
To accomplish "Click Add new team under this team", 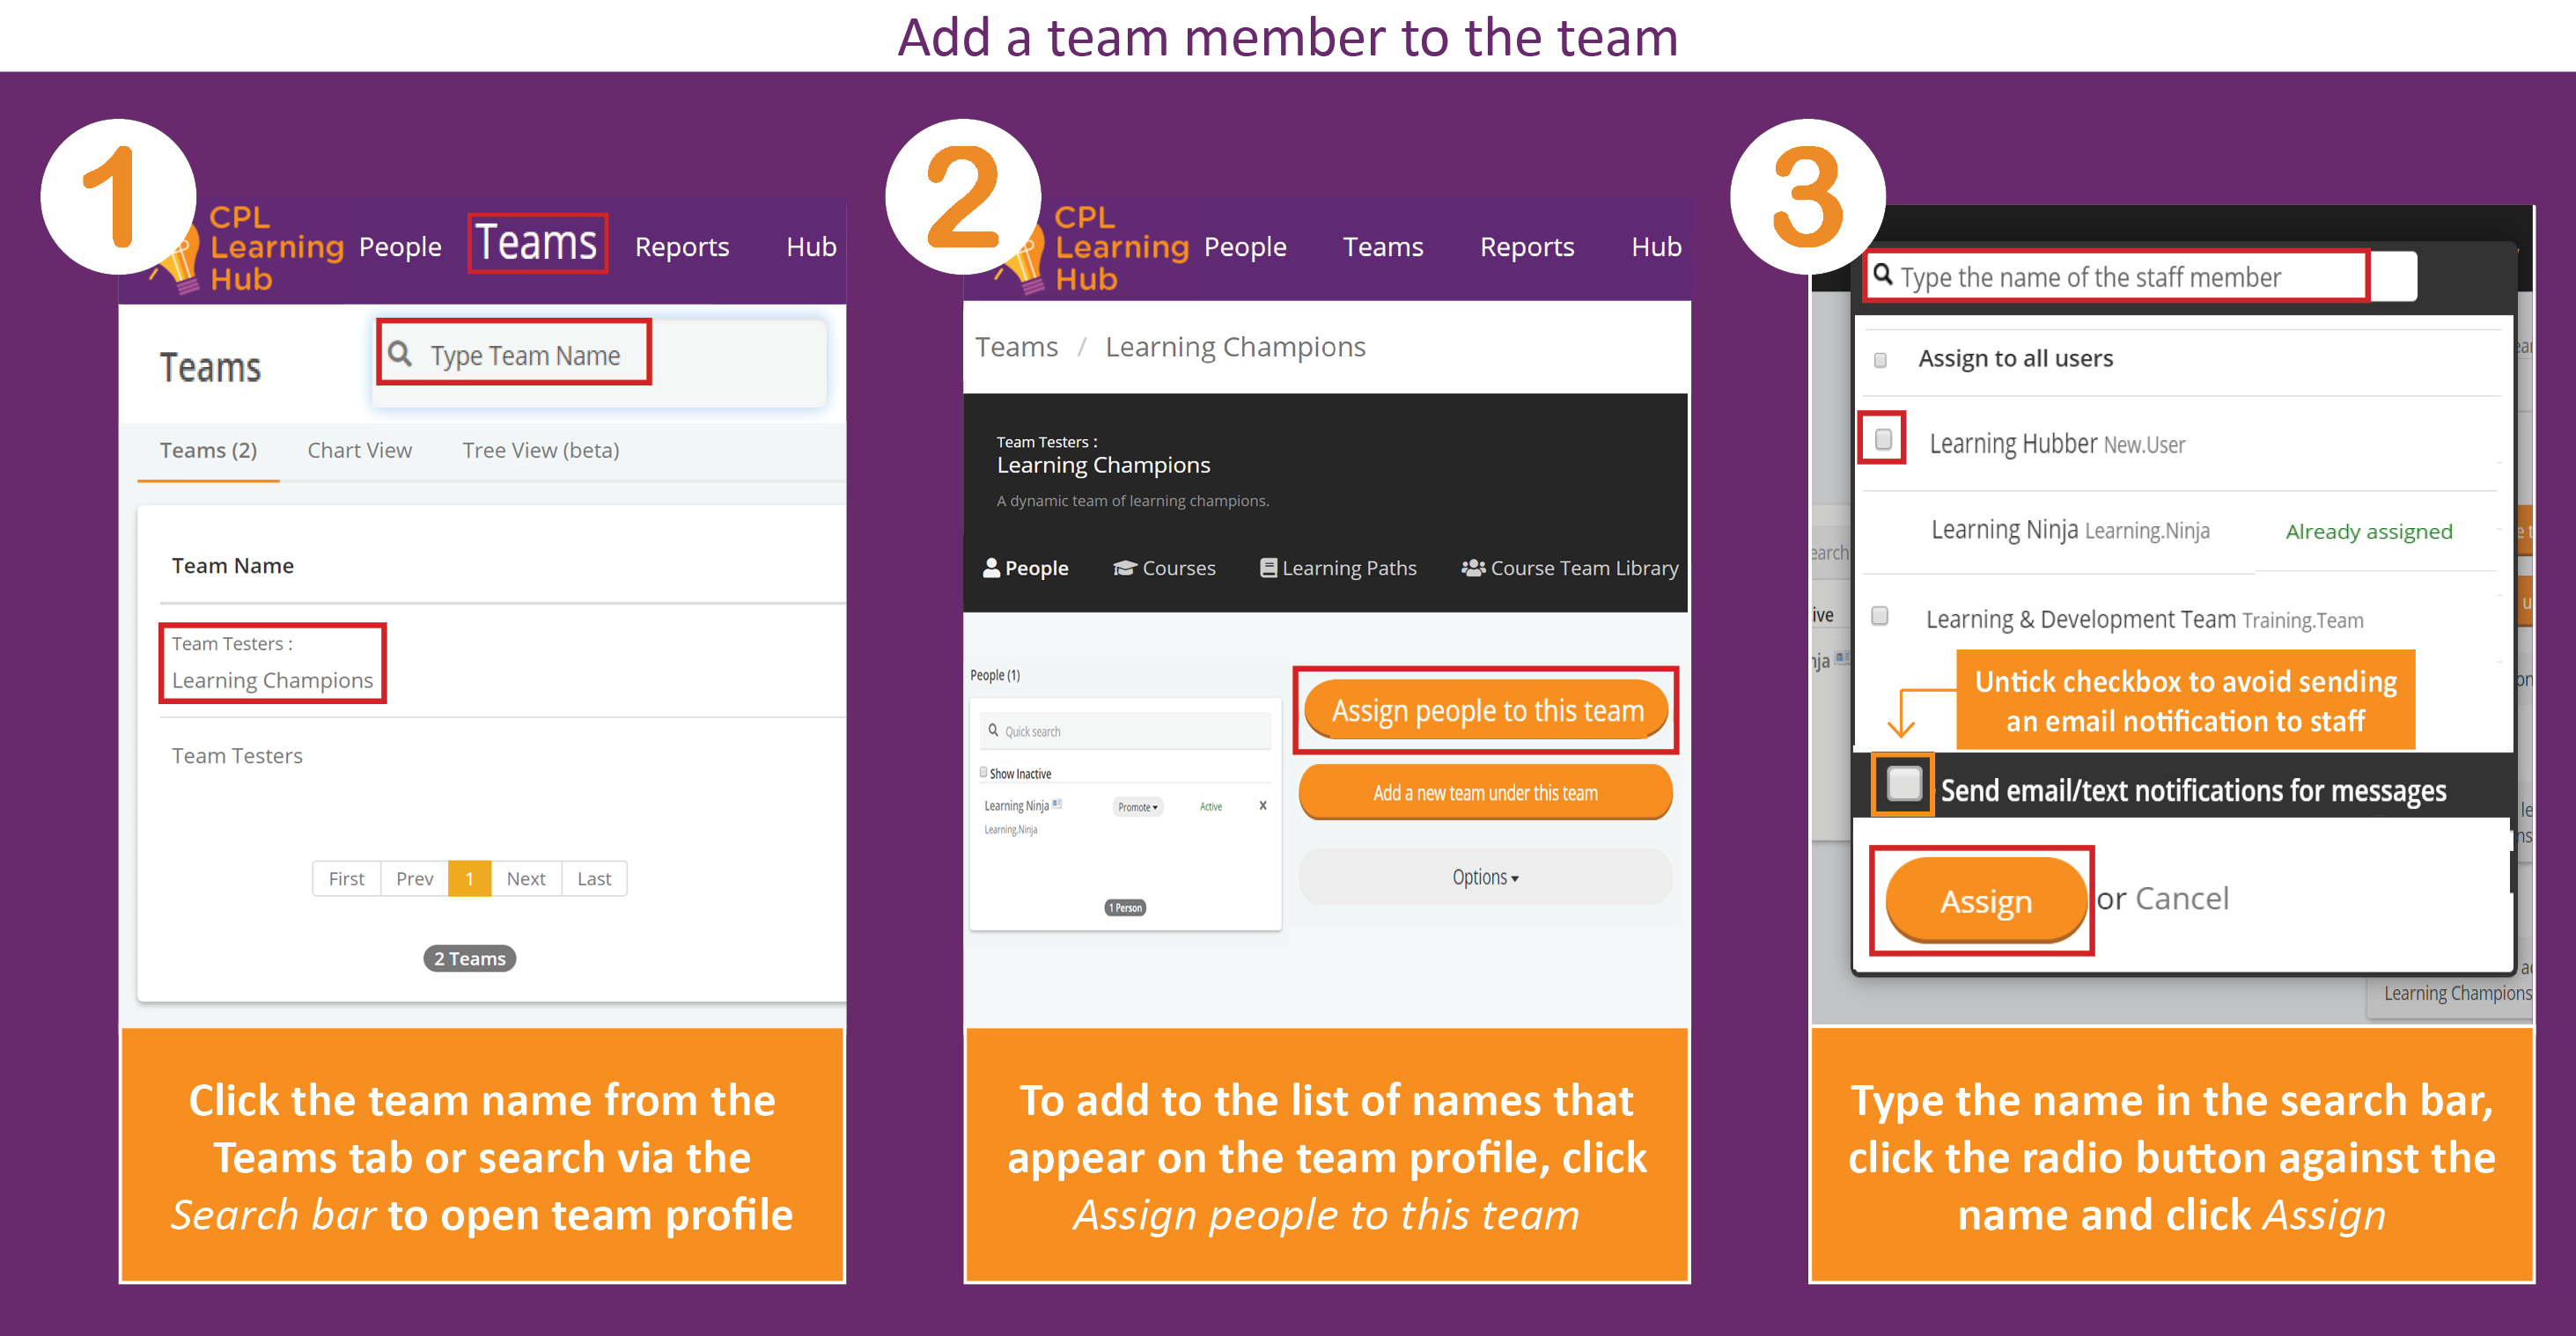I will [x=1477, y=792].
